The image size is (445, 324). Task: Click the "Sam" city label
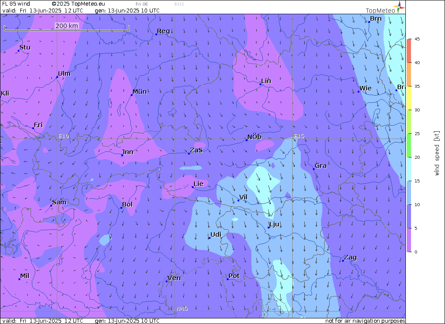pos(59,202)
